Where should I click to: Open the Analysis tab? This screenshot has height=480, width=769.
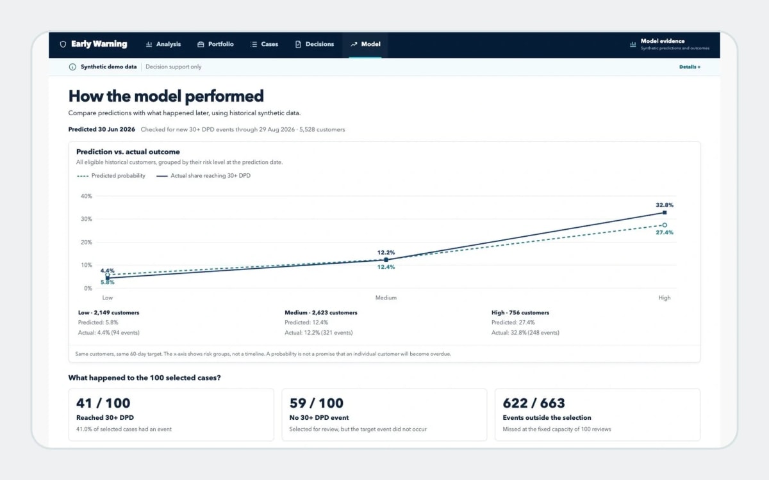click(x=163, y=45)
